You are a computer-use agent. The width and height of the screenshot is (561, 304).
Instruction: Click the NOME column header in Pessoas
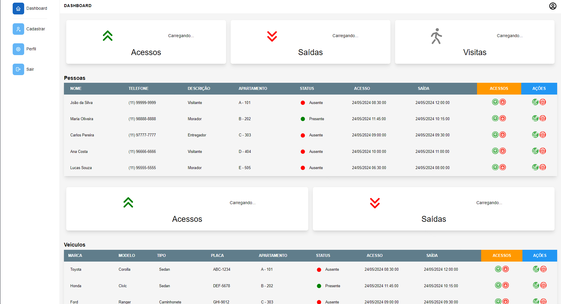[x=76, y=89]
